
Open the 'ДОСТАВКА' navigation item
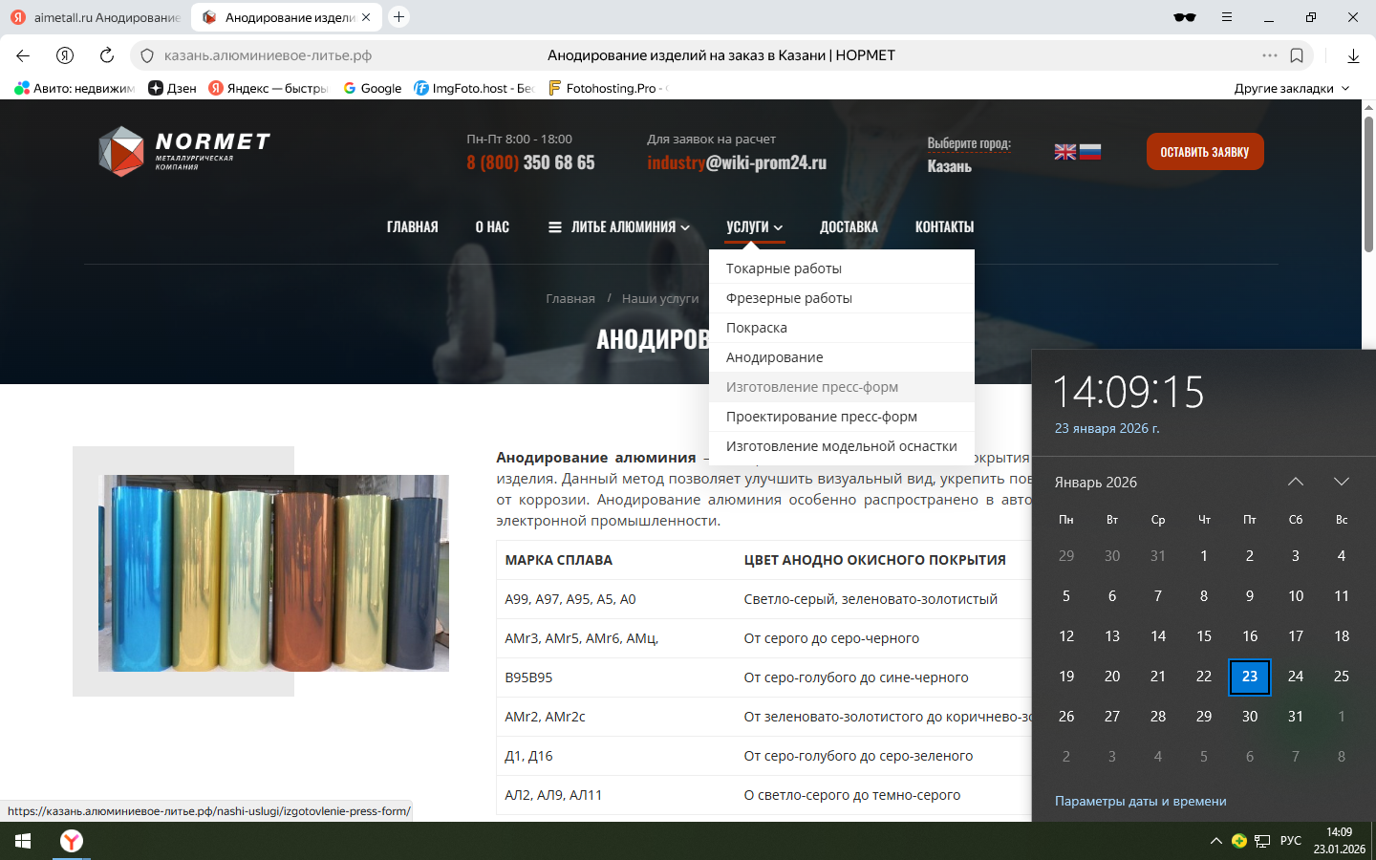click(849, 227)
